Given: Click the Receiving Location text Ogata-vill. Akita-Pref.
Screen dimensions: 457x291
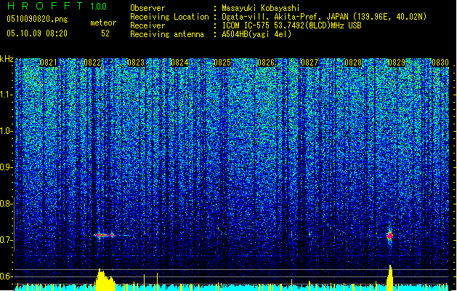Looking at the screenshot, I should 269,17.
